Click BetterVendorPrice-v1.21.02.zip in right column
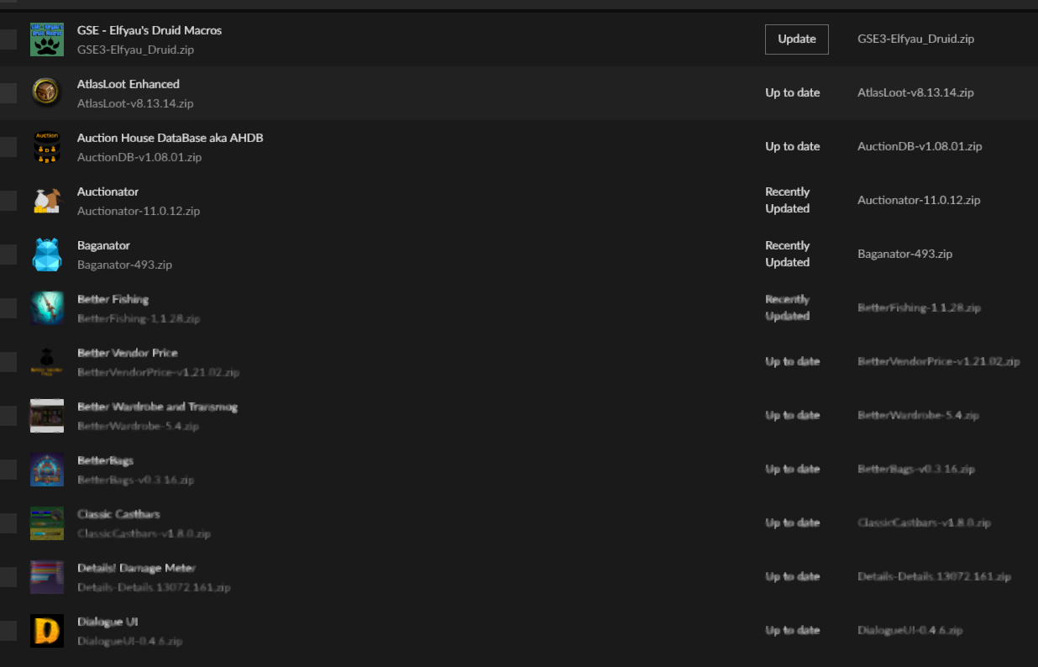This screenshot has height=667, width=1038. click(939, 361)
